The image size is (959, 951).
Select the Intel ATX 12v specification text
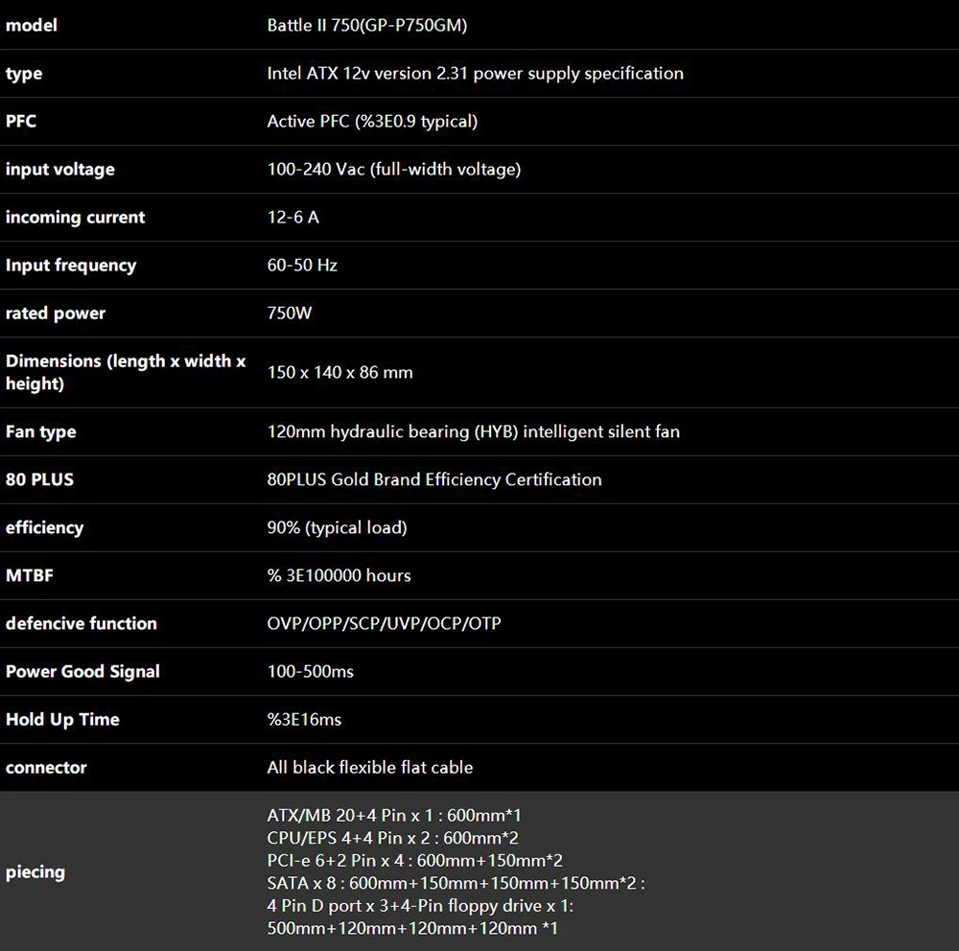(475, 74)
